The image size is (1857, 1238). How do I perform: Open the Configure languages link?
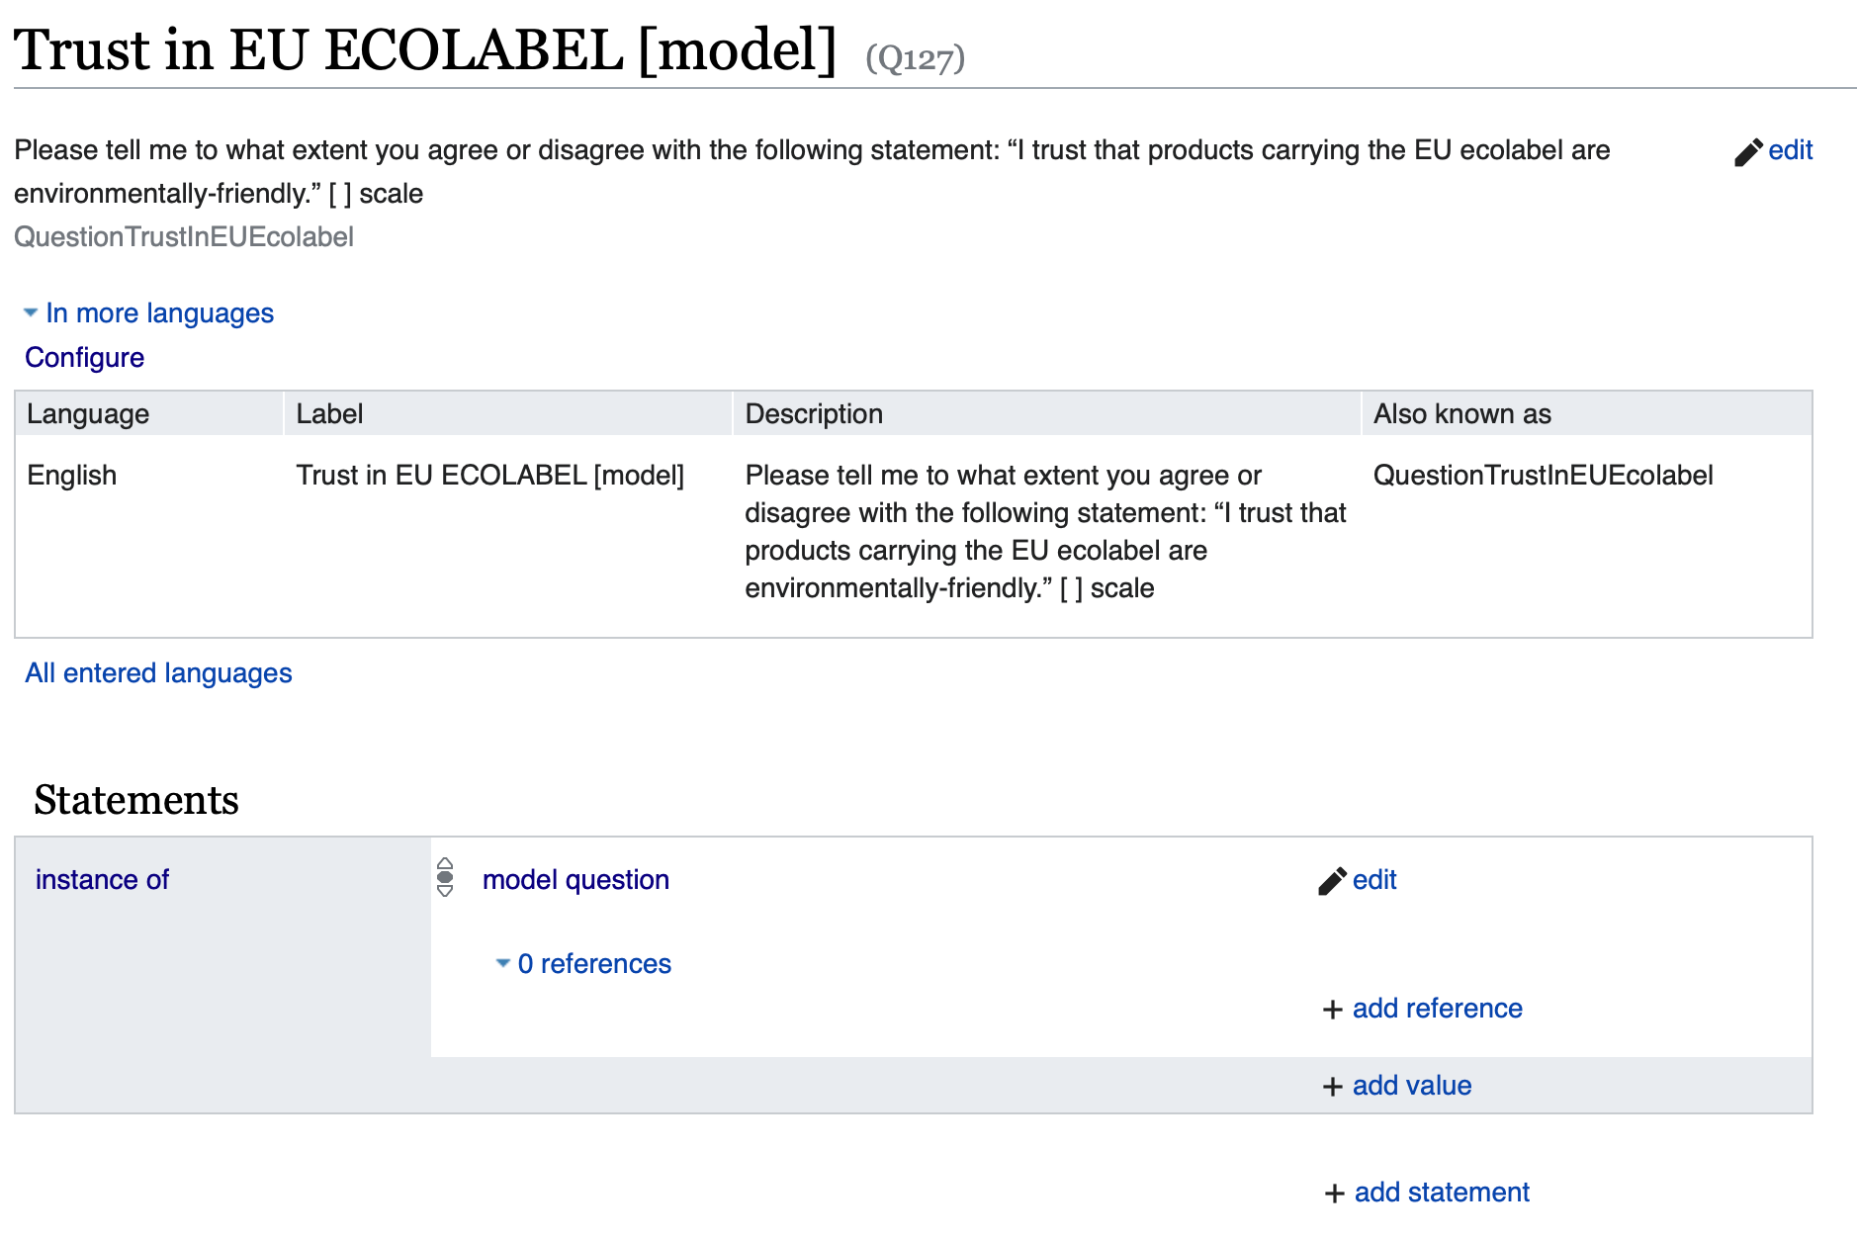tap(85, 358)
